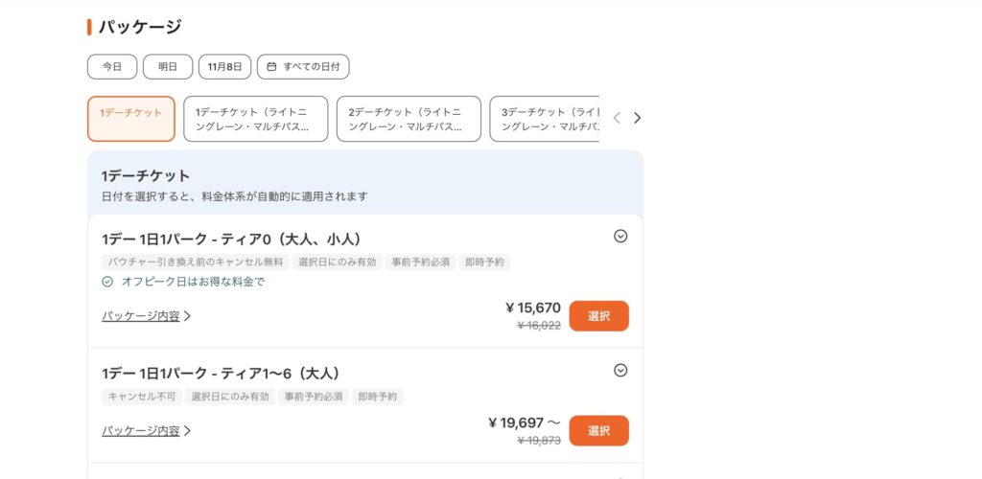The height and width of the screenshot is (479, 982).
Task: Open the 3デーチケット tab
Action: tap(544, 119)
